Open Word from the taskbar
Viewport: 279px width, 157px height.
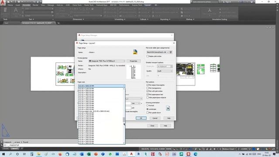pos(82,154)
